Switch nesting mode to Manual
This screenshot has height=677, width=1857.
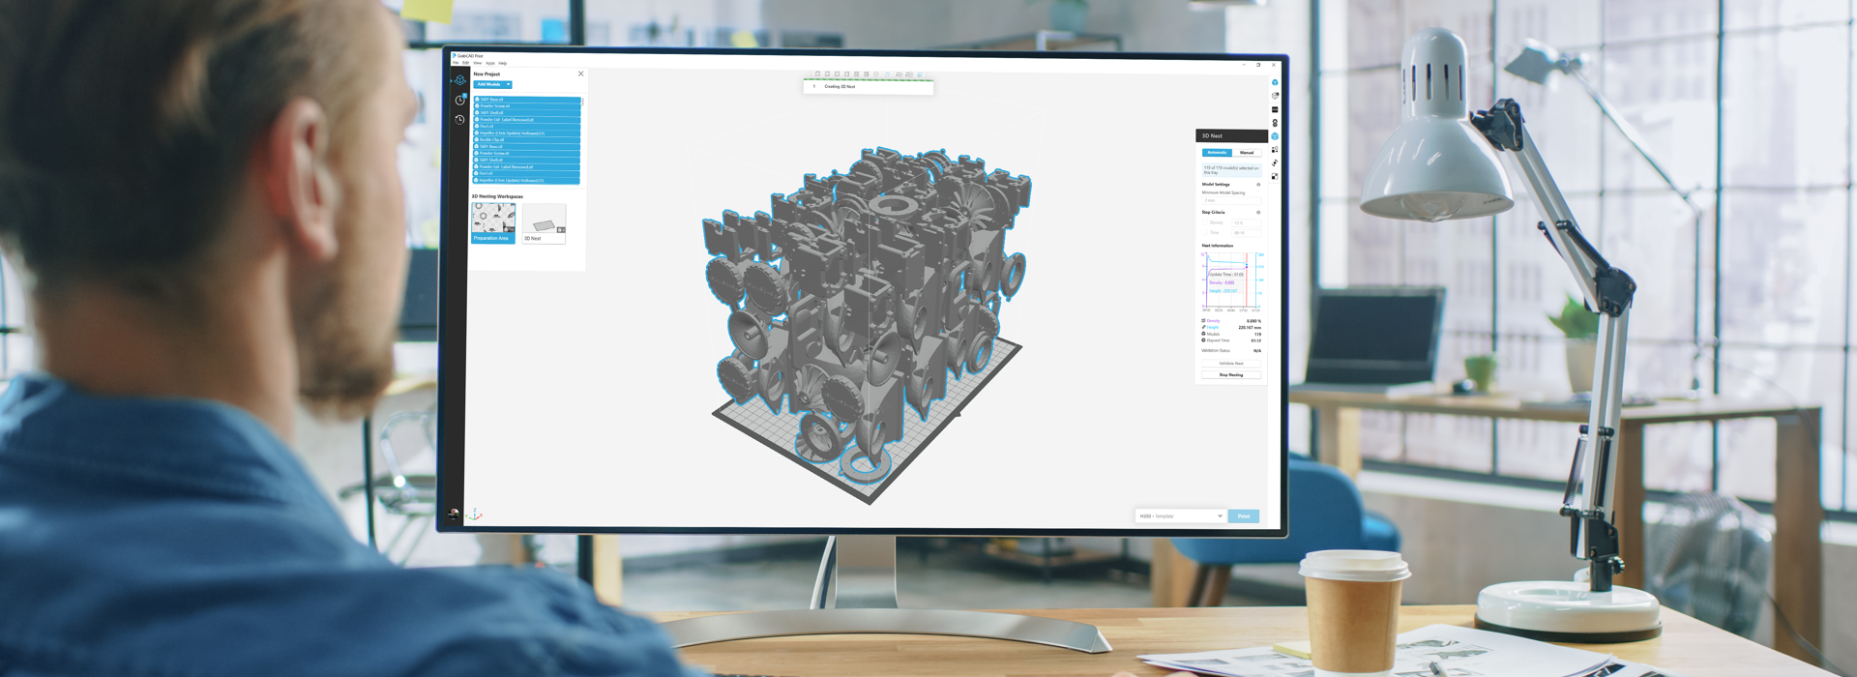[1247, 153]
